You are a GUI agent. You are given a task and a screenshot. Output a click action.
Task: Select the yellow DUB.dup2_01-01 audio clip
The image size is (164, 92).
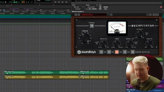point(42,77)
